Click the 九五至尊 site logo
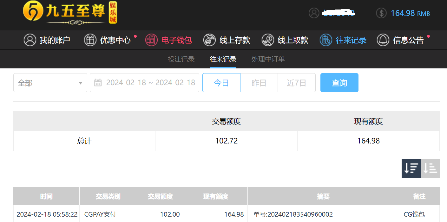The height and width of the screenshot is (222, 447). [x=70, y=13]
